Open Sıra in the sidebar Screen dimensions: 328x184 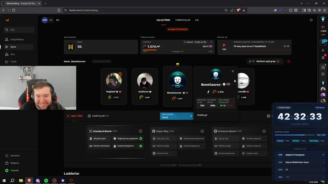pyautogui.click(x=19, y=54)
